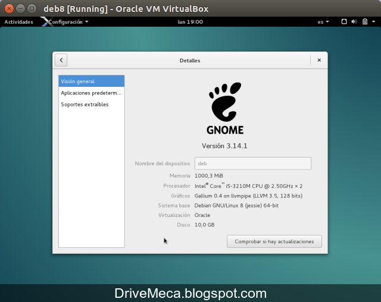Open the es keyboard layout menu
Viewport: 381px width, 302px height.
pos(323,22)
